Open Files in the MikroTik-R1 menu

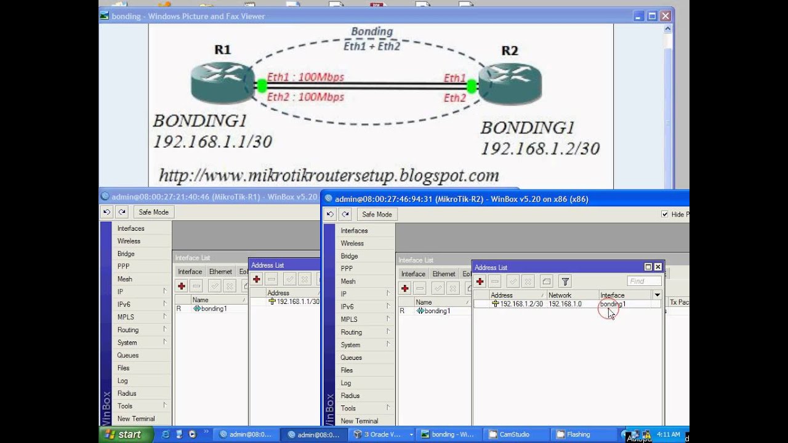pyautogui.click(x=123, y=368)
